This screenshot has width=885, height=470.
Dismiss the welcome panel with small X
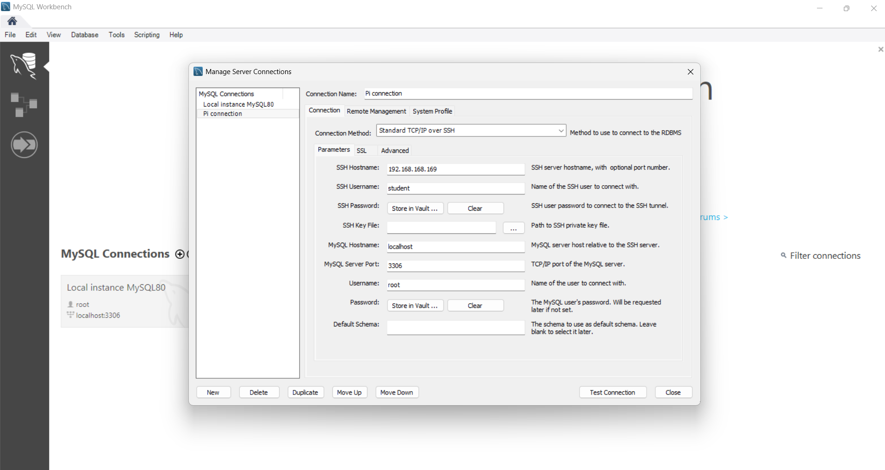880,49
